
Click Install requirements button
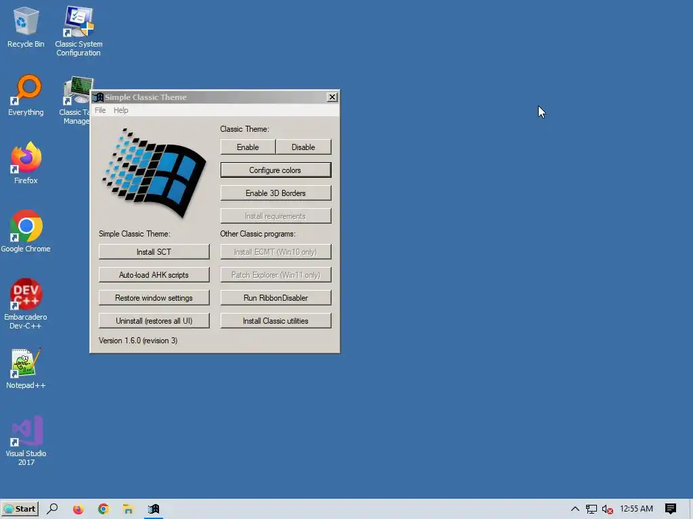tap(276, 216)
